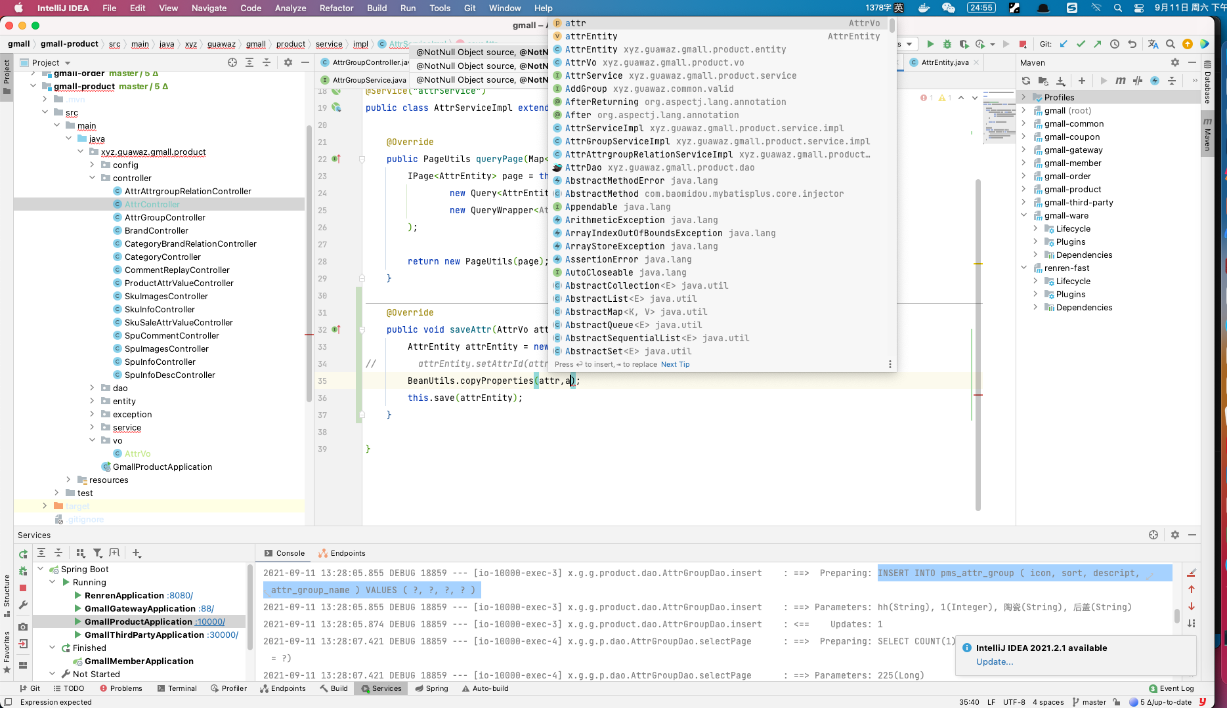
Task: Open the Problems tool window tab
Action: tap(121, 688)
